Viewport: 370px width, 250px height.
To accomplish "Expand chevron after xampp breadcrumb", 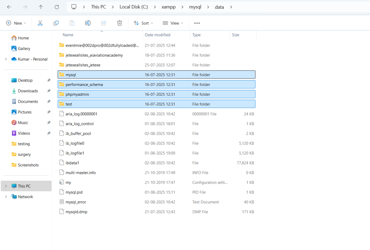I will pos(182,7).
